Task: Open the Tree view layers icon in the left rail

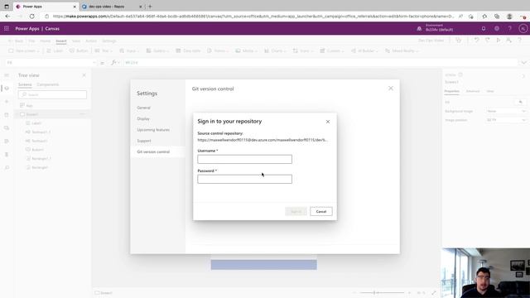Action: click(7, 89)
